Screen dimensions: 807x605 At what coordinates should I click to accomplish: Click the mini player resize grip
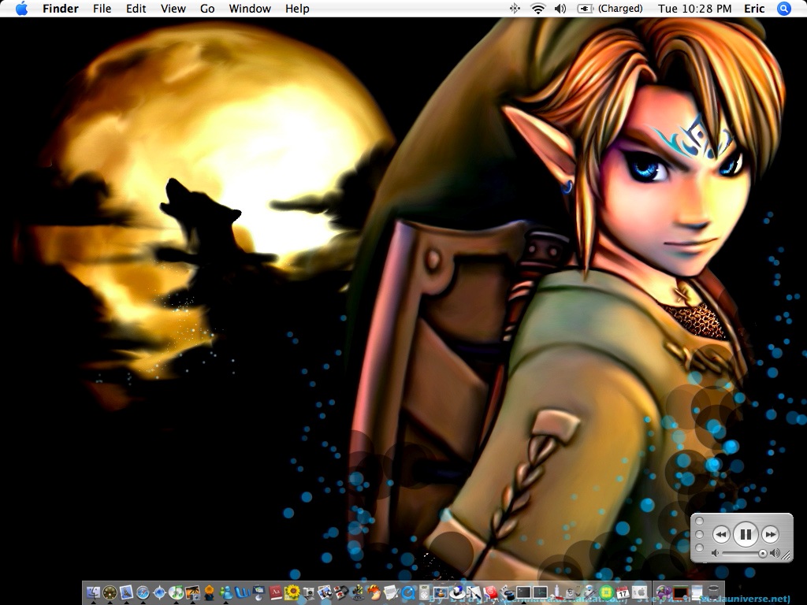786,555
